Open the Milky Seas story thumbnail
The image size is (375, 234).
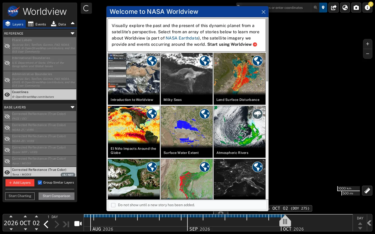(x=187, y=79)
